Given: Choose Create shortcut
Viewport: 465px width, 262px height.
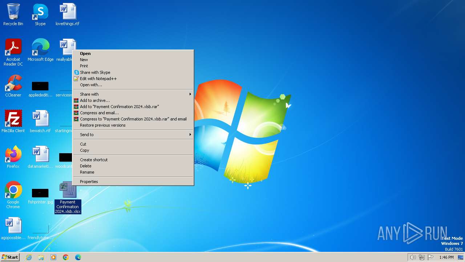Looking at the screenshot, I should coord(133,160).
